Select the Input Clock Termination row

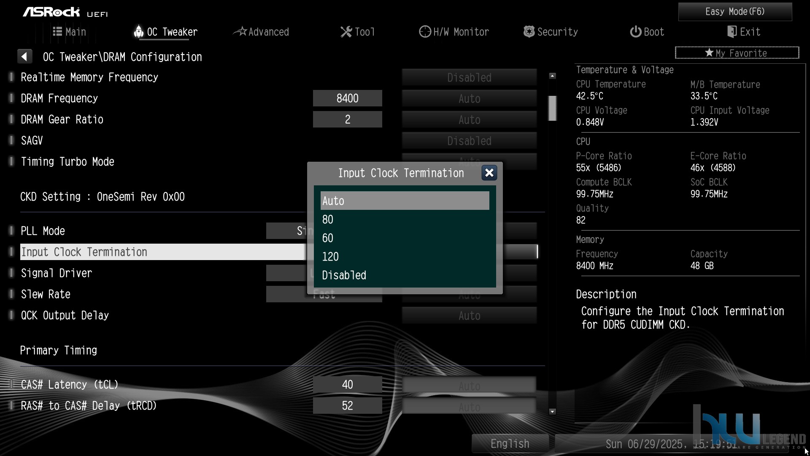click(162, 252)
